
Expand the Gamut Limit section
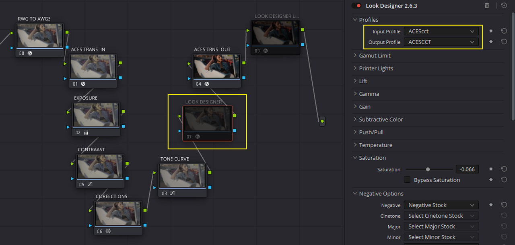[355, 56]
